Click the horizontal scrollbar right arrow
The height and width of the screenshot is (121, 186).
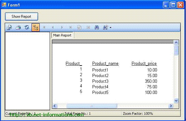[171, 106]
